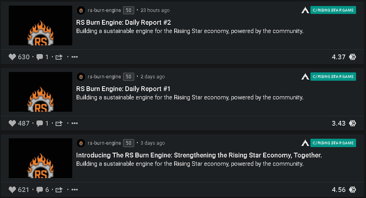Click the Hive payout icon beside 3.43

coord(353,123)
